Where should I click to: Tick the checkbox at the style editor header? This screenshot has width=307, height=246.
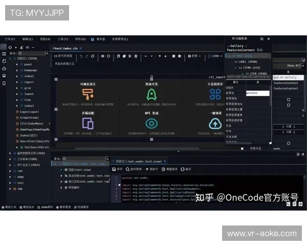[x=261, y=38]
